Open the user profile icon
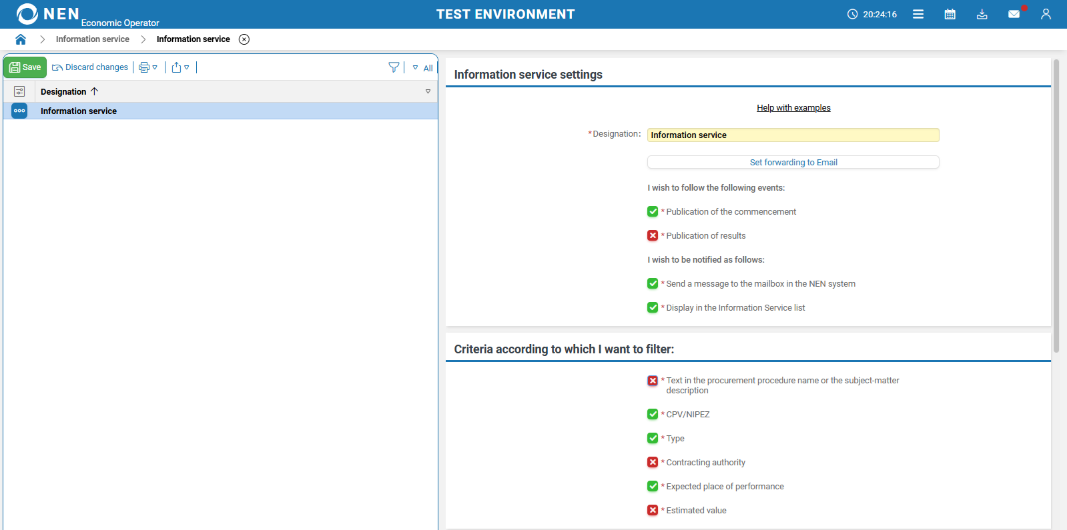The width and height of the screenshot is (1067, 530). point(1046,14)
